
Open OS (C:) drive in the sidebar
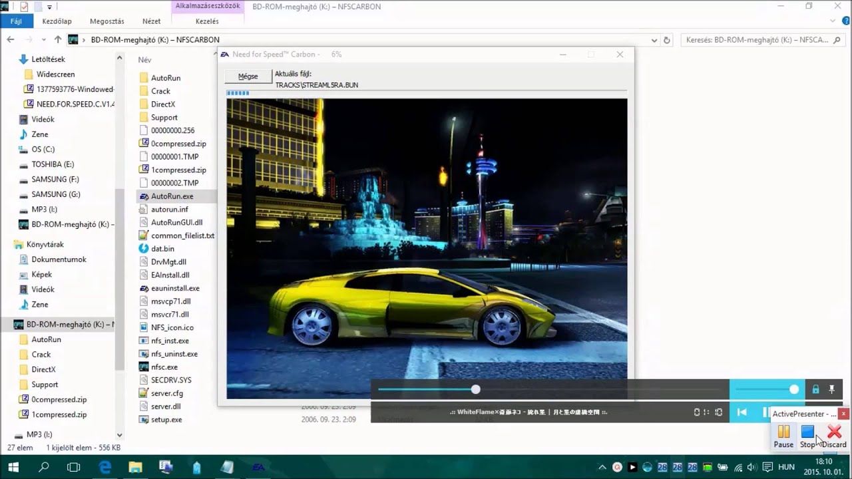pos(43,150)
